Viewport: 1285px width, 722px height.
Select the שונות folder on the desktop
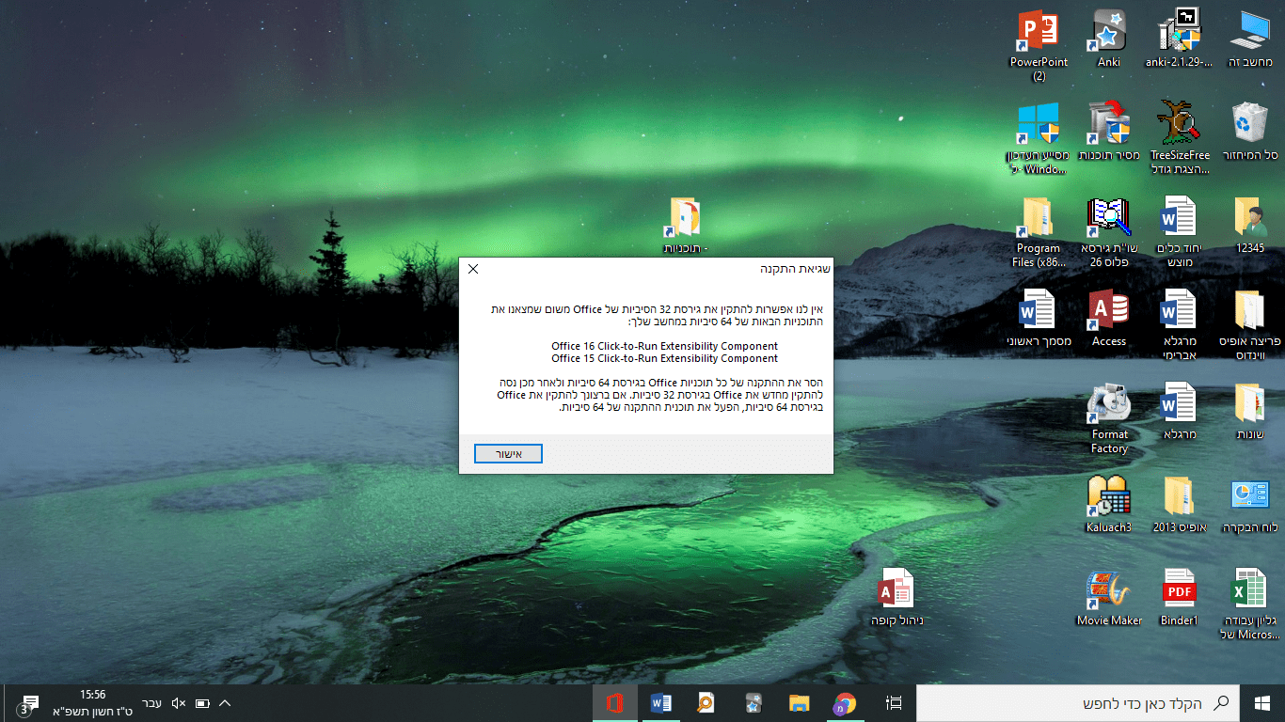[1250, 412]
